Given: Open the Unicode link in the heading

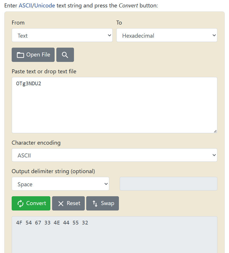Looking at the screenshot, I should 45,6.
